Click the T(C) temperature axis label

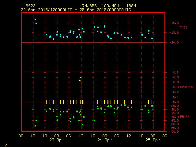[183, 28]
